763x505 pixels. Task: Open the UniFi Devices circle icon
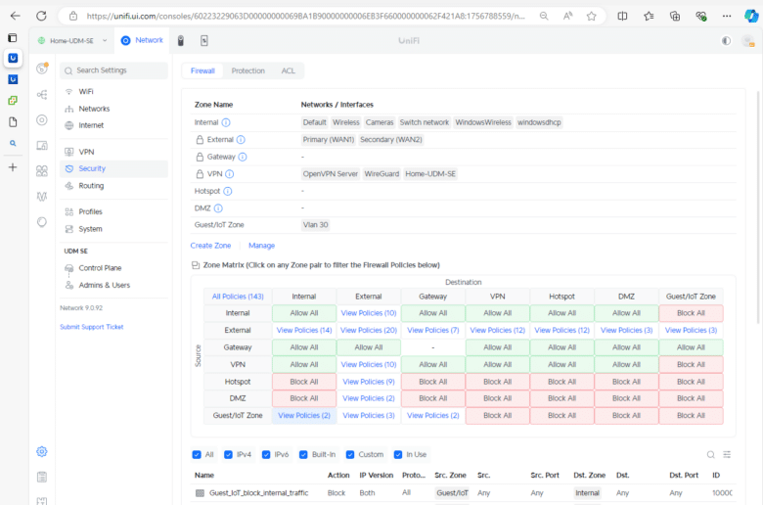pos(42,119)
